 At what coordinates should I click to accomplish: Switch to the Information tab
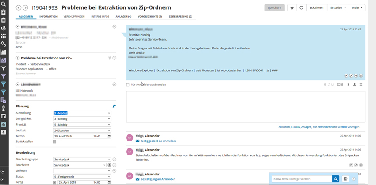(48, 16)
